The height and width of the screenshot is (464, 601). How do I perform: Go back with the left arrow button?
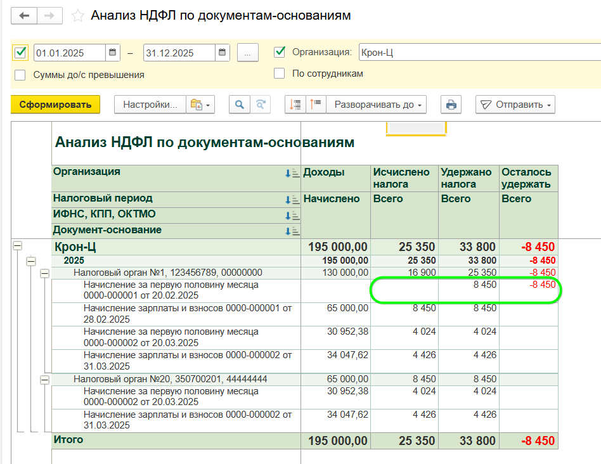[24, 16]
